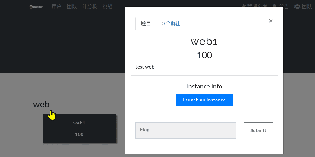The height and width of the screenshot is (157, 315).
Task: Open the 团队 item beside 用户
Action: pyautogui.click(x=72, y=7)
